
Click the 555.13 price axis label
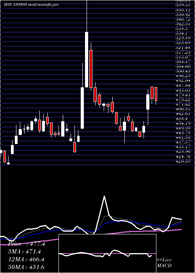(183, 10)
